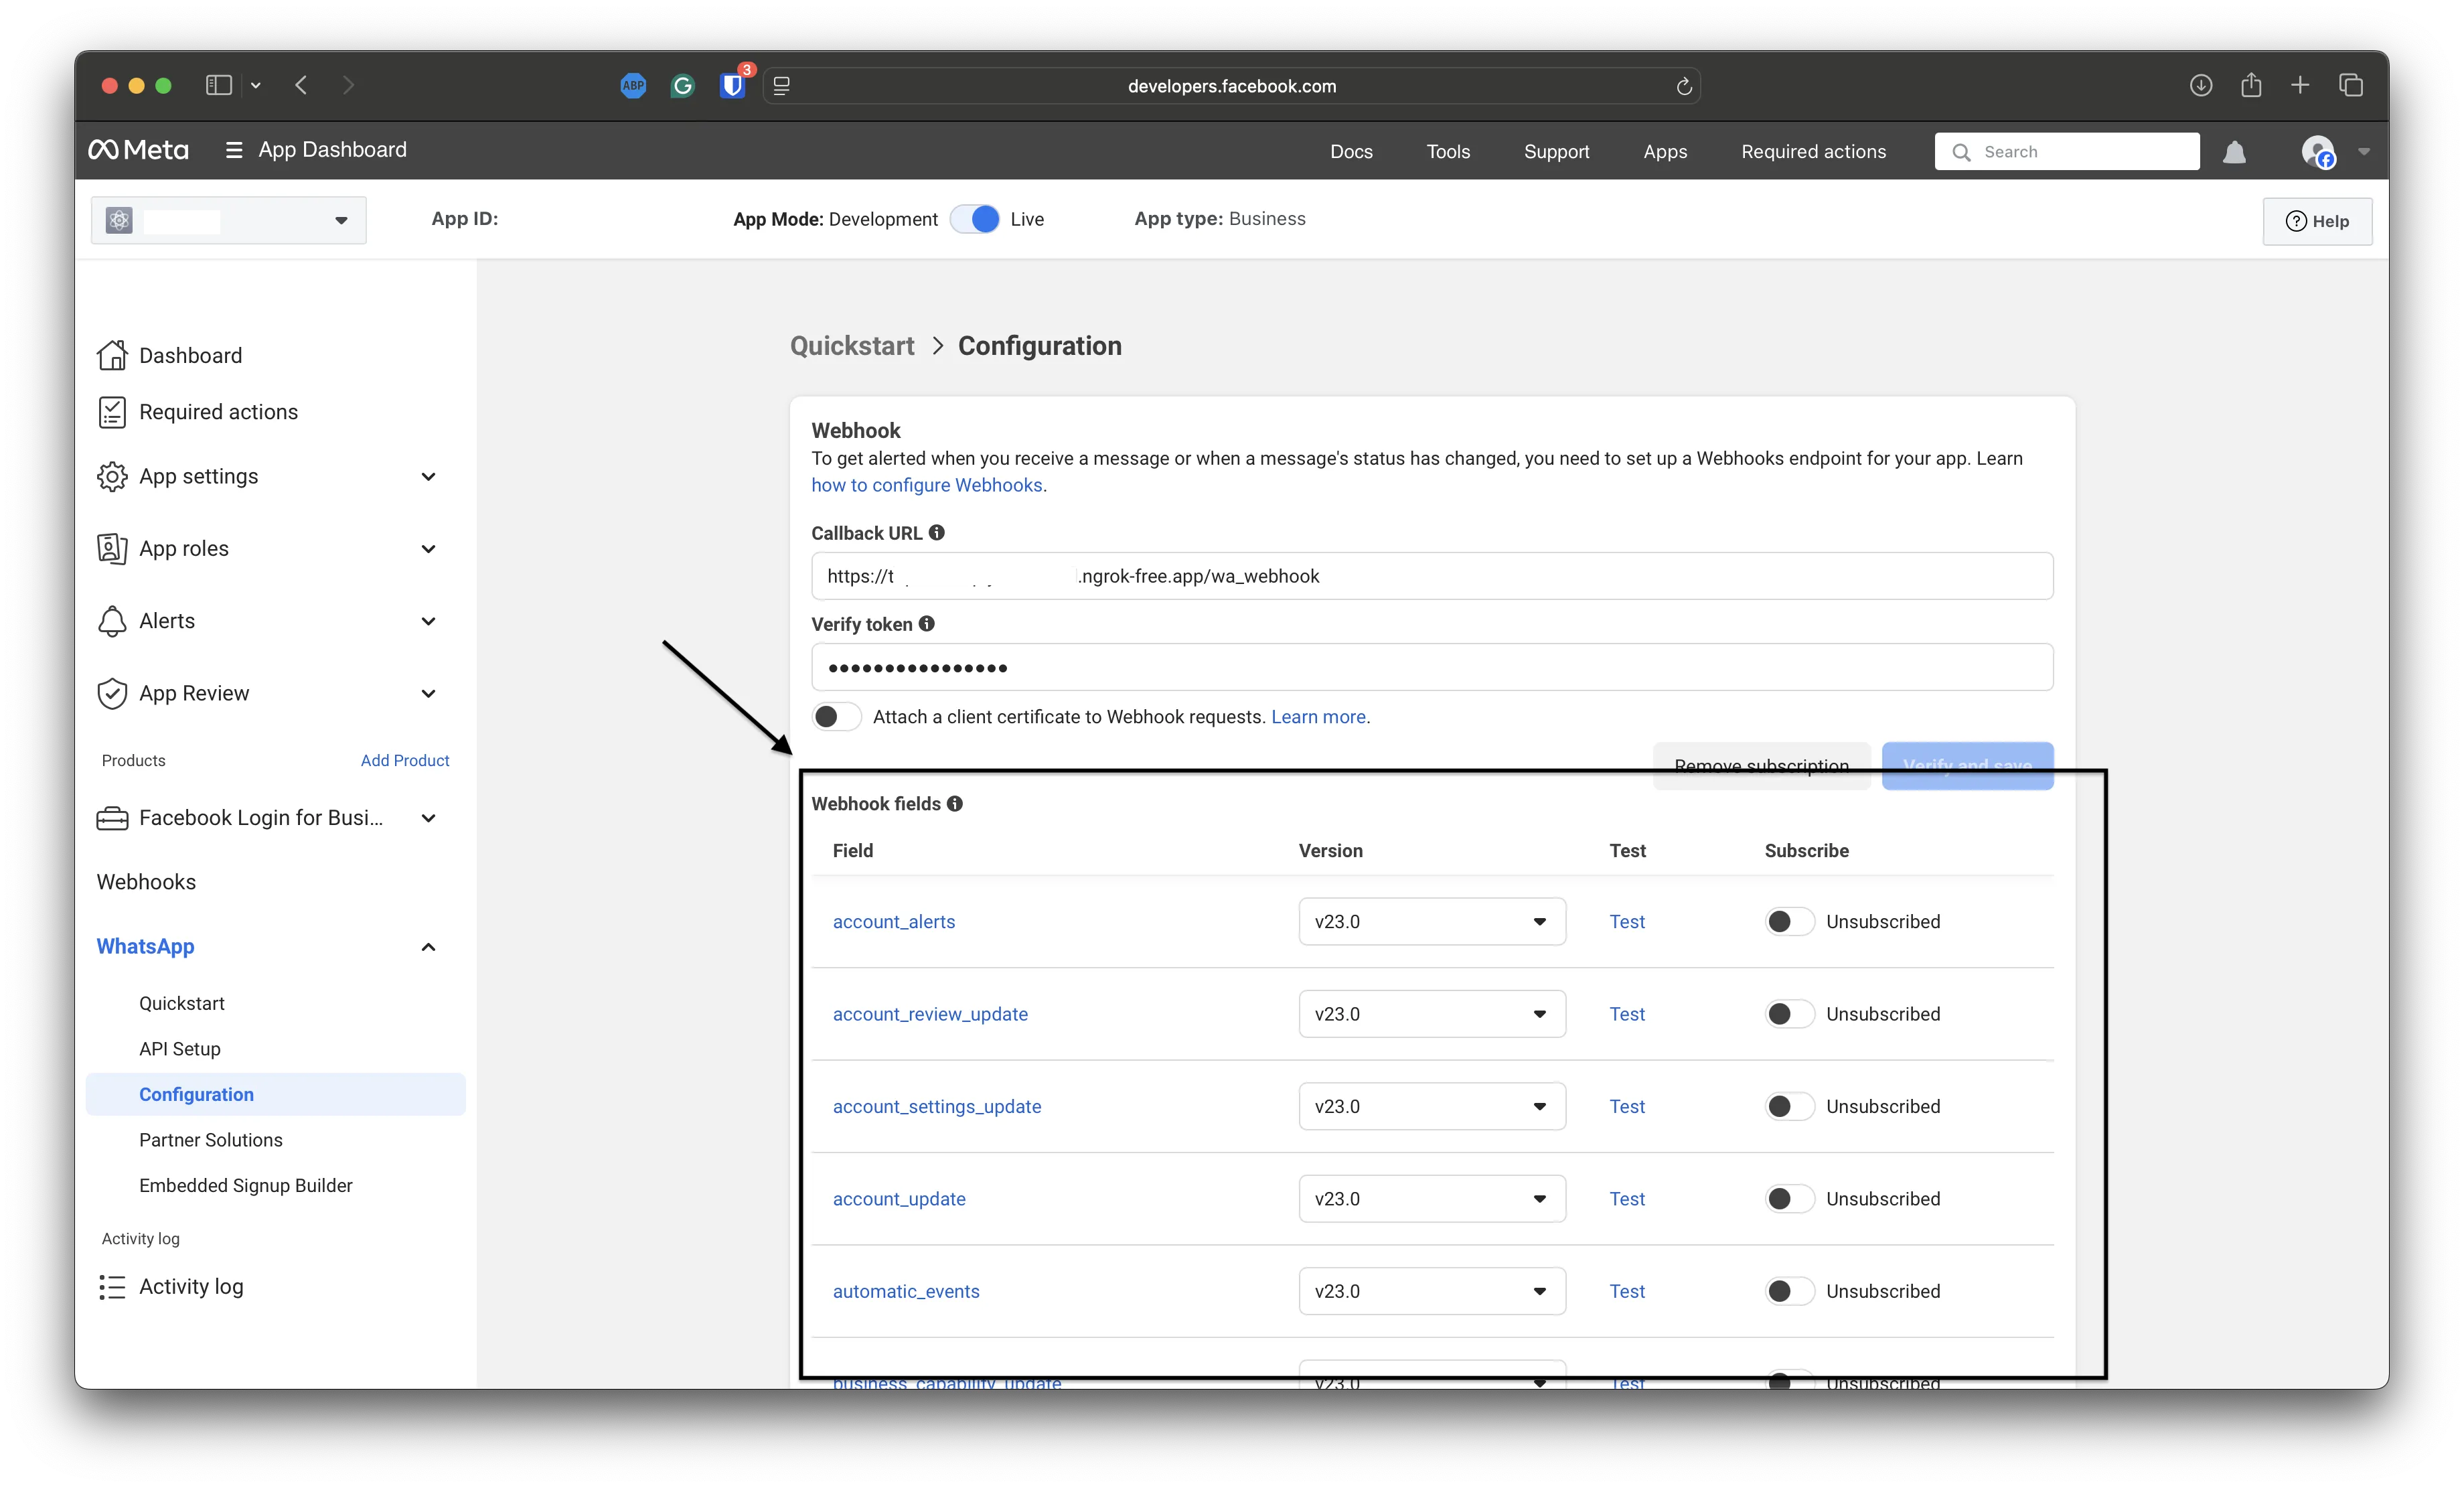Click the search magnifier icon
This screenshot has width=2464, height=1488.
pos(1962,152)
